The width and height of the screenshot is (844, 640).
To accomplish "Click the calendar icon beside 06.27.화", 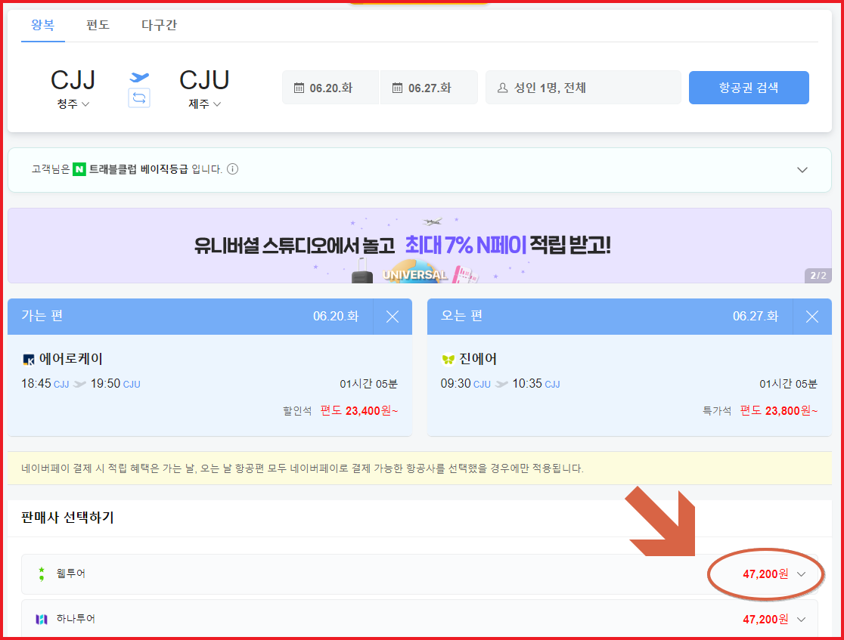I will (397, 88).
